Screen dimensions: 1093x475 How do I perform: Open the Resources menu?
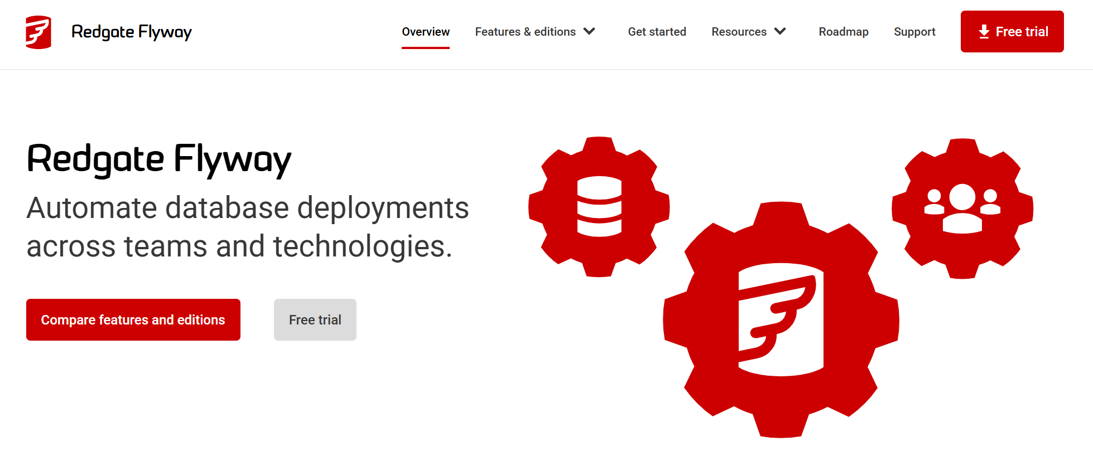739,32
